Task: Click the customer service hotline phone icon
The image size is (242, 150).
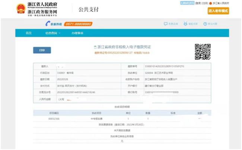Action: tap(48, 24)
